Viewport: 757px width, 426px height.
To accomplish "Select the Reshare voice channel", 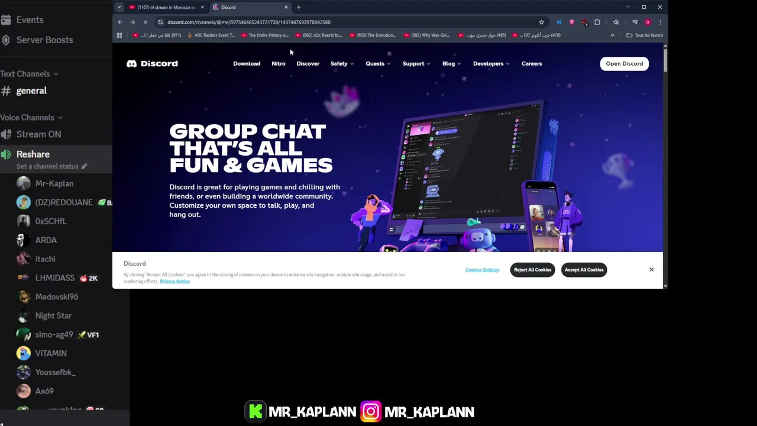I will point(33,154).
